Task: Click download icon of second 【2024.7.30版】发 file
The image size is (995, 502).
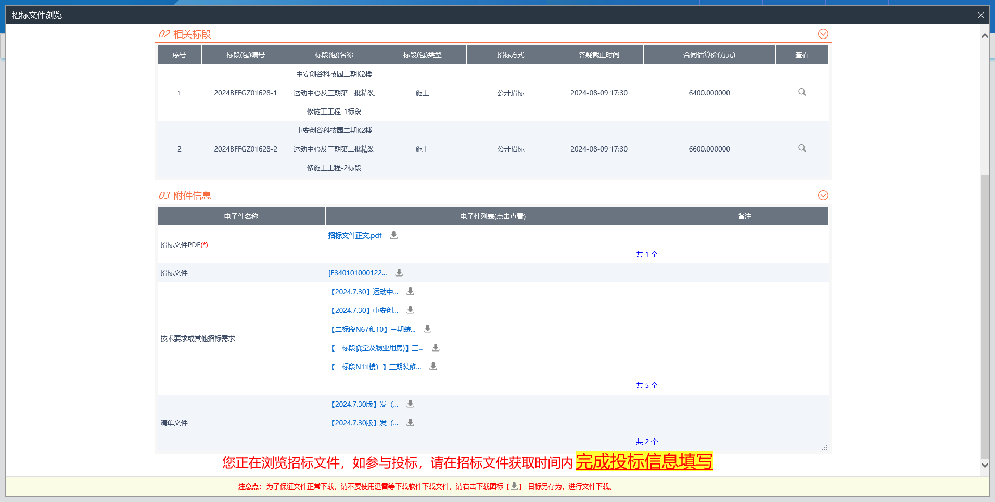Action: point(410,423)
